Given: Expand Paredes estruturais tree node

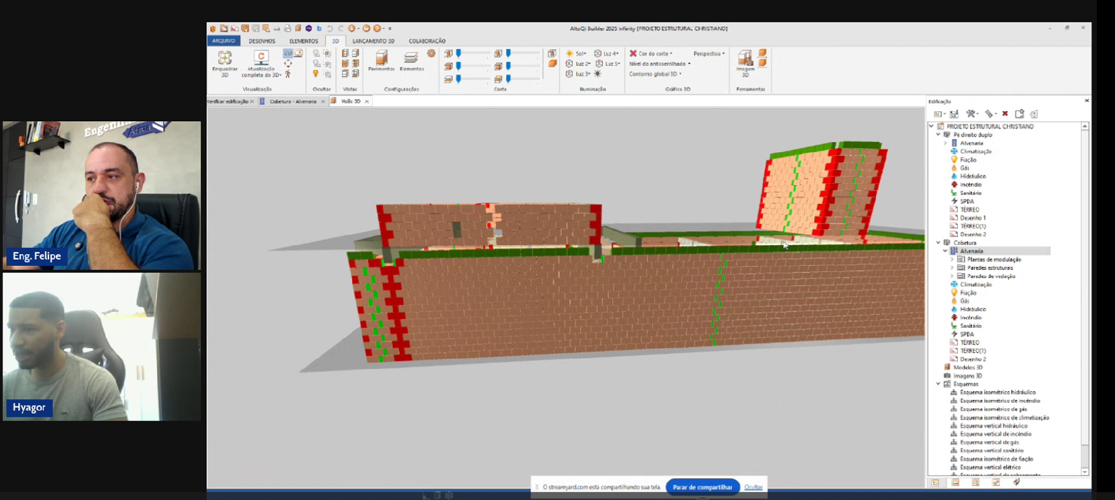Looking at the screenshot, I should coord(953,268).
